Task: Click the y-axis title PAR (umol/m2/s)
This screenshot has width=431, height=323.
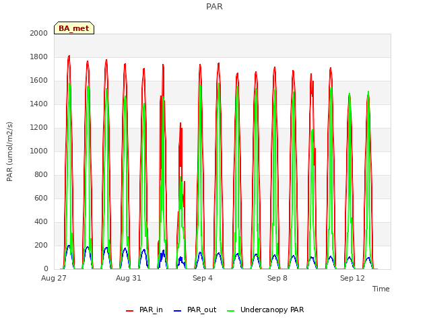Action: tap(9, 151)
